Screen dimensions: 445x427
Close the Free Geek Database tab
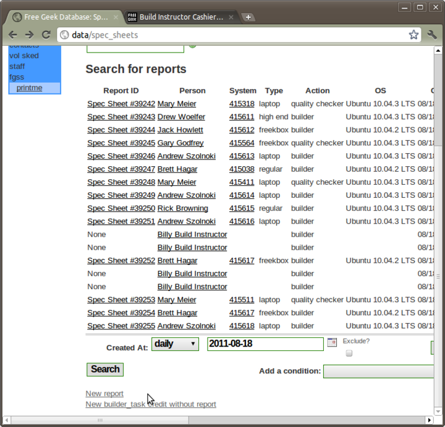point(116,17)
